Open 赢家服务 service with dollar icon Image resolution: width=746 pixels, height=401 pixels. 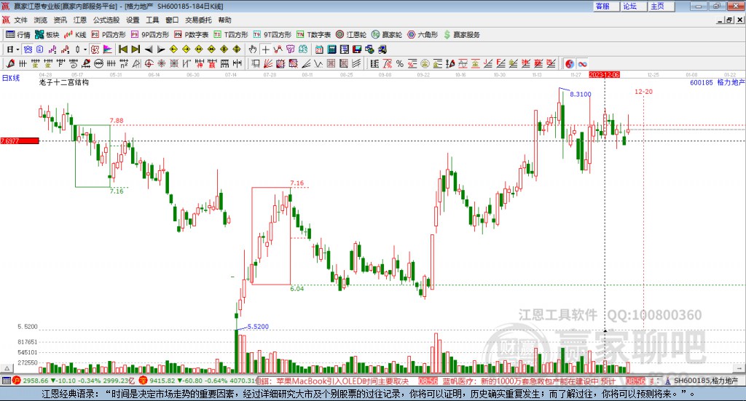click(x=461, y=35)
